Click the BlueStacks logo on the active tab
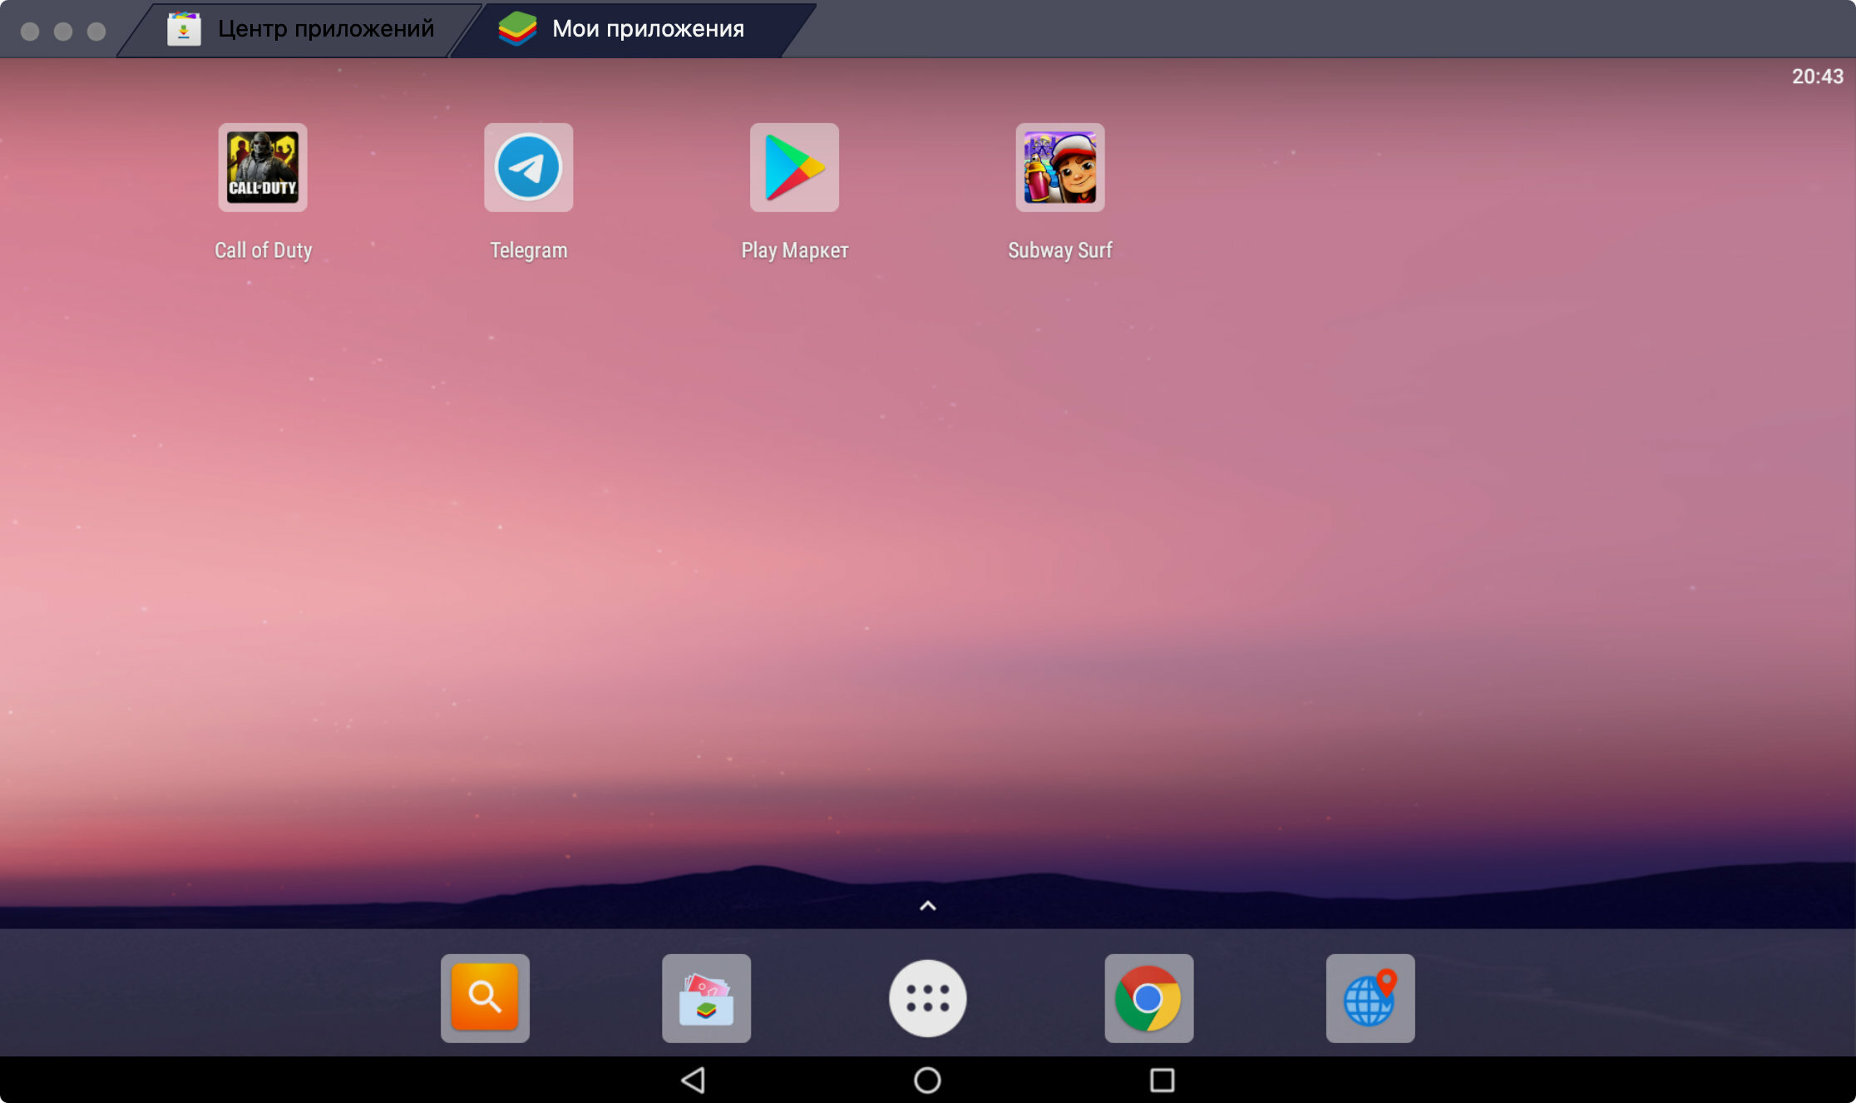The width and height of the screenshot is (1856, 1103). 517,29
